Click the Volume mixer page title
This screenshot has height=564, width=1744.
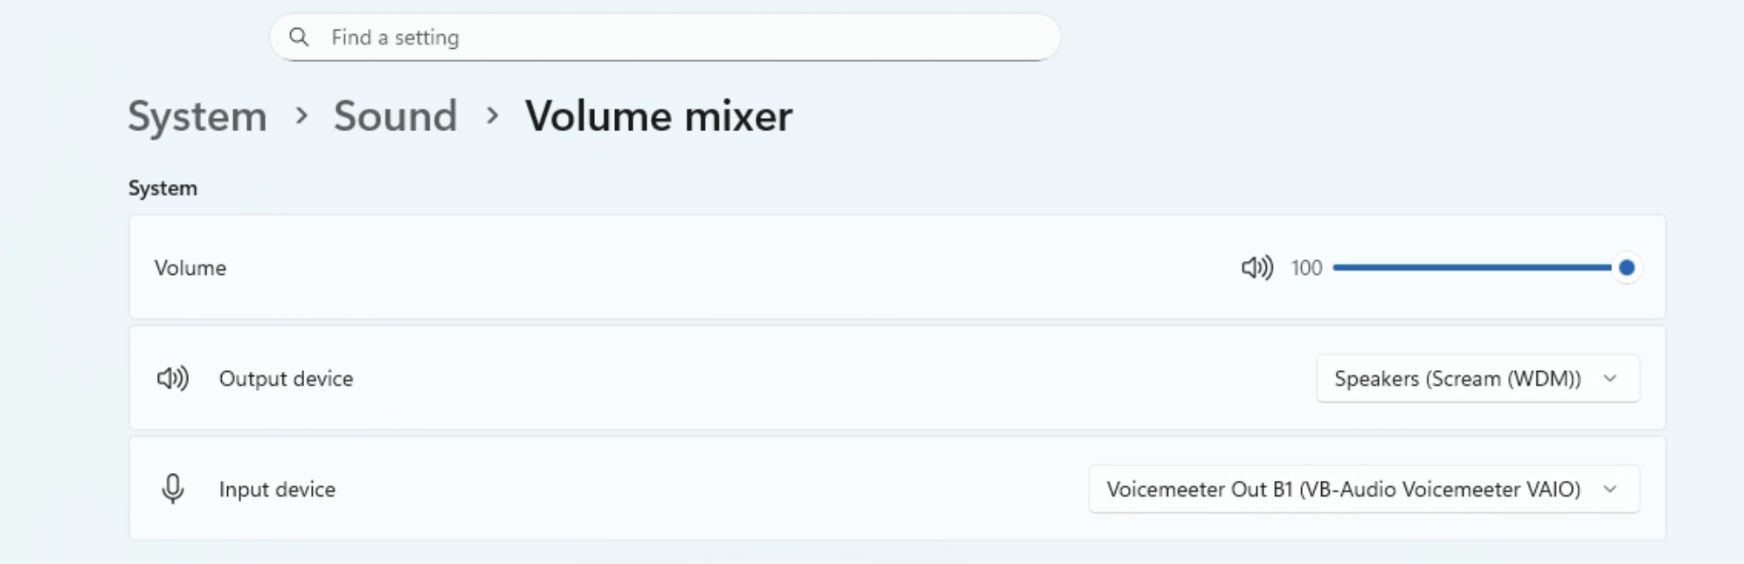pyautogui.click(x=659, y=117)
